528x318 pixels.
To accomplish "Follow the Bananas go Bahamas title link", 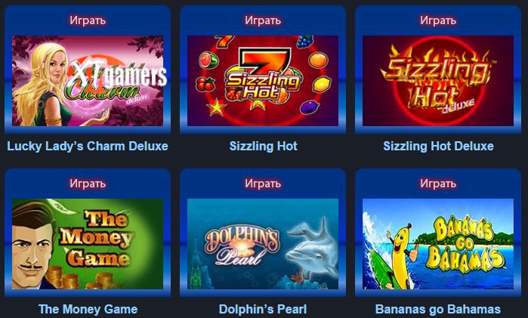I will [438, 309].
